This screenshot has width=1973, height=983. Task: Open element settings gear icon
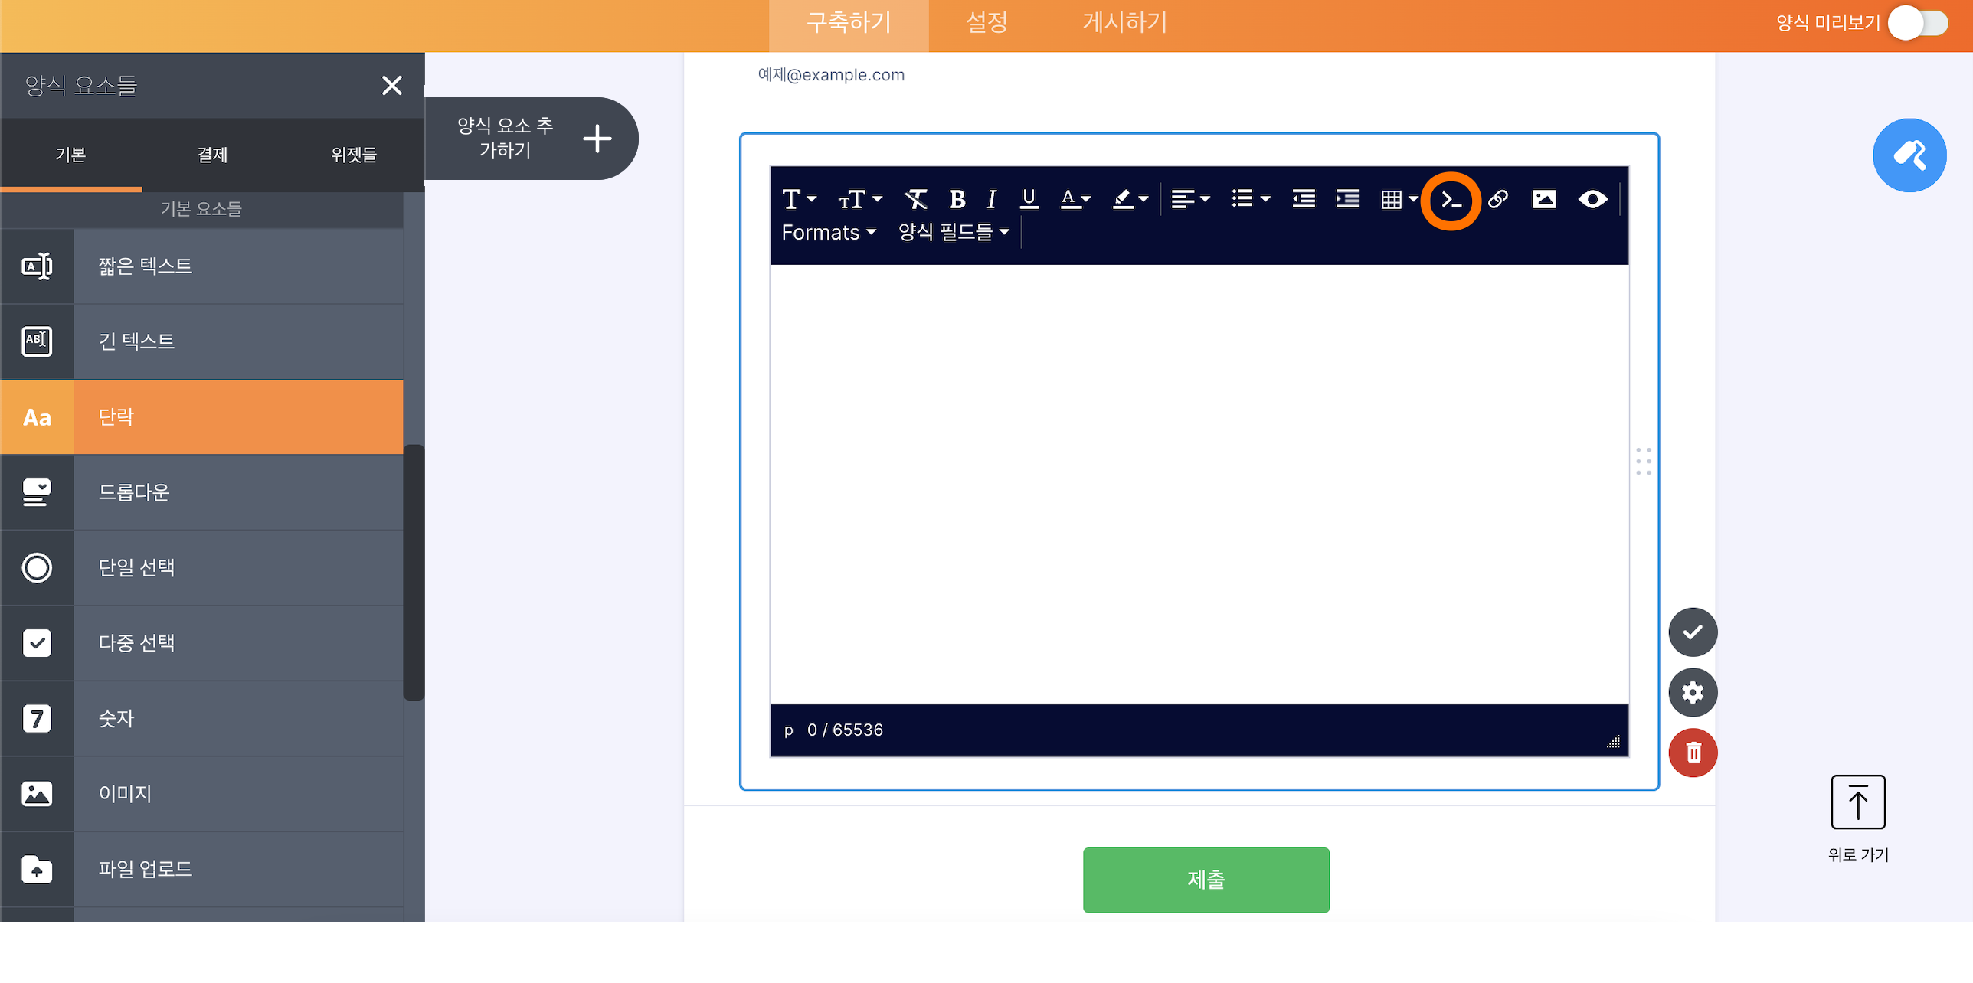pos(1693,693)
